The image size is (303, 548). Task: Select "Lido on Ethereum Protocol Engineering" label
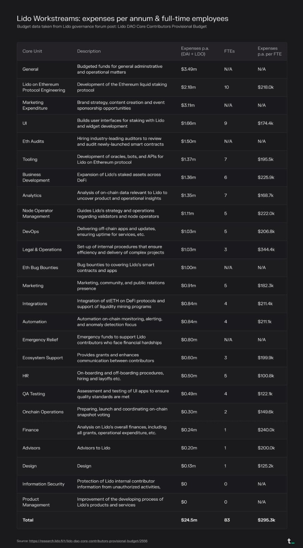click(44, 87)
